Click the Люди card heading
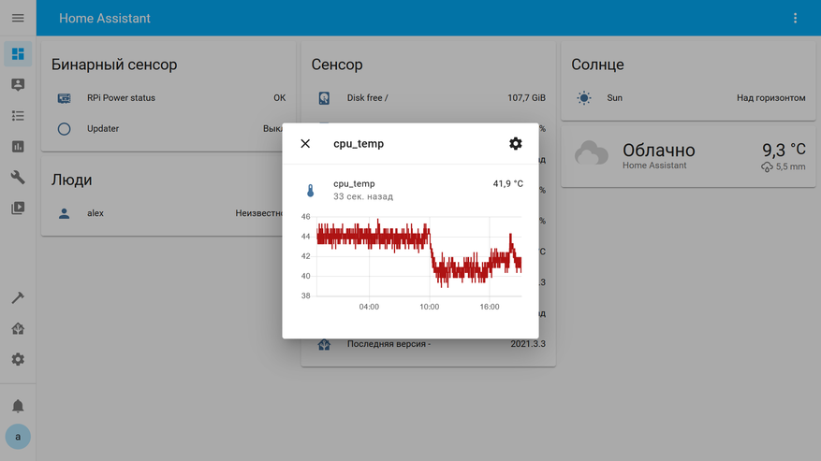Viewport: 821px width, 461px height. [x=72, y=180]
